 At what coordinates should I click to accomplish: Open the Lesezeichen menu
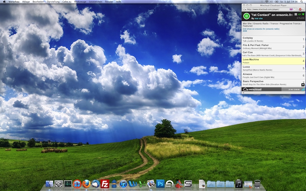coord(95,2)
